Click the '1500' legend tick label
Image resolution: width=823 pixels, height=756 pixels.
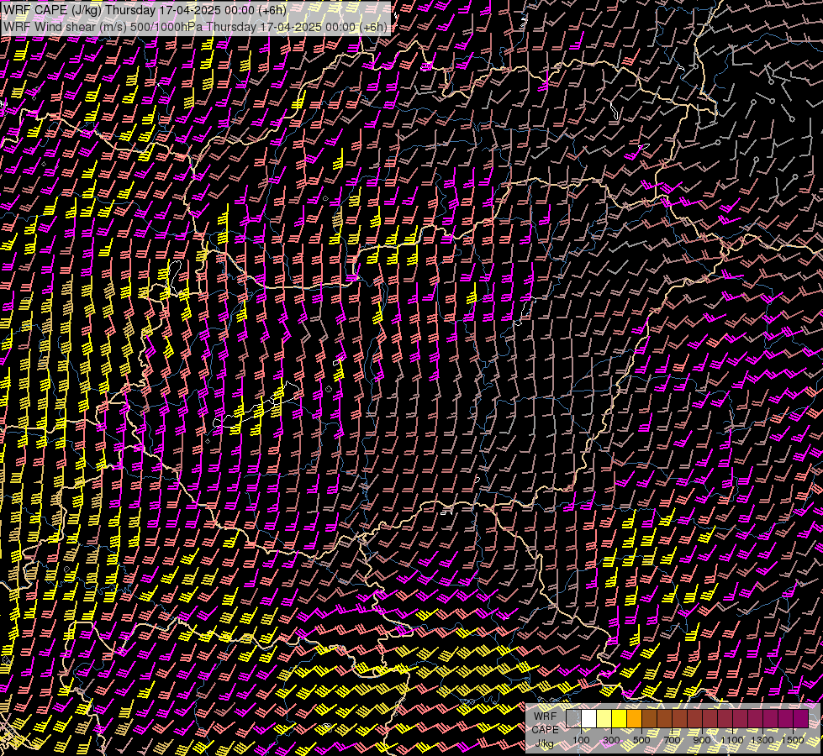tap(793, 740)
